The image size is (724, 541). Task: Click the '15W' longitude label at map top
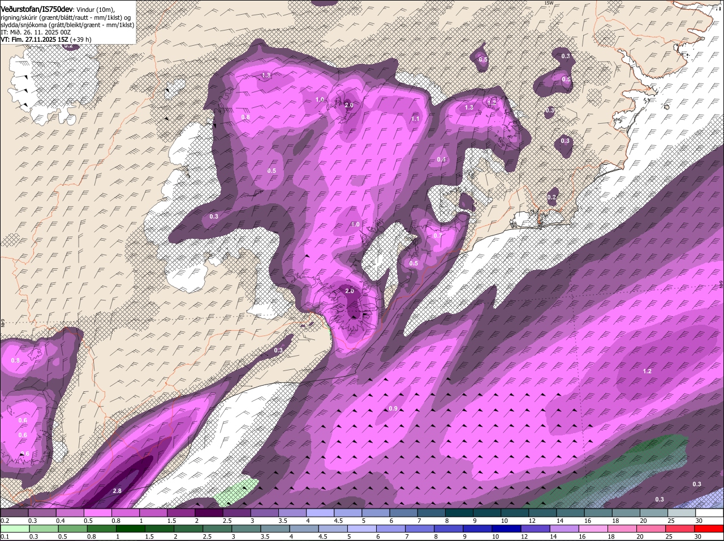click(x=548, y=3)
